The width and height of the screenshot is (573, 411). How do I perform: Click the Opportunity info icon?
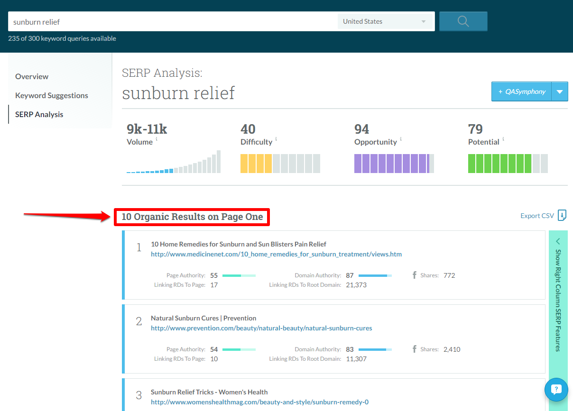click(x=401, y=139)
